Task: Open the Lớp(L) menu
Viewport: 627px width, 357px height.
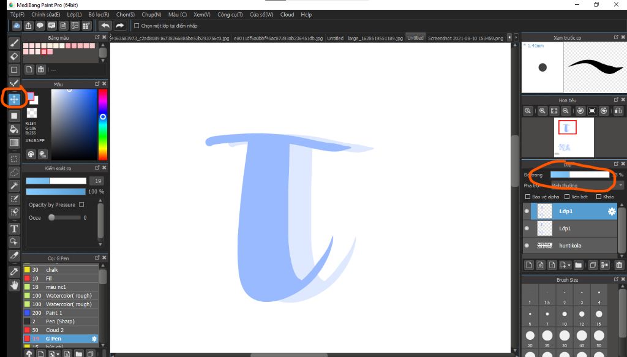Action: tap(74, 15)
